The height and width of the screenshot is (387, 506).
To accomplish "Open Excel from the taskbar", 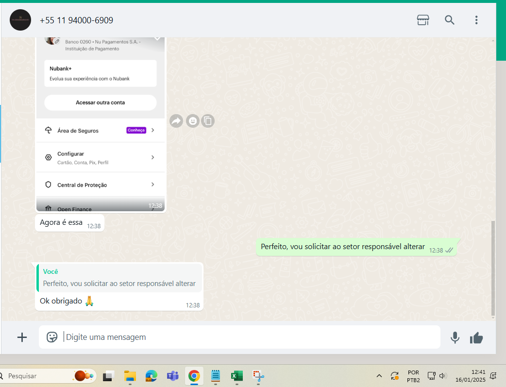I will (237, 376).
